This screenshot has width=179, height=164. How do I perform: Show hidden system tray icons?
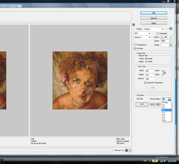pos(150,161)
